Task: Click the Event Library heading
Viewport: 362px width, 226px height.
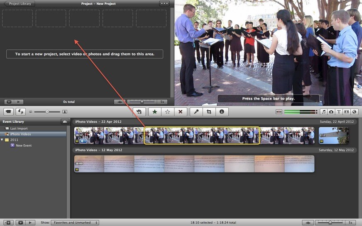Action: coord(13,122)
